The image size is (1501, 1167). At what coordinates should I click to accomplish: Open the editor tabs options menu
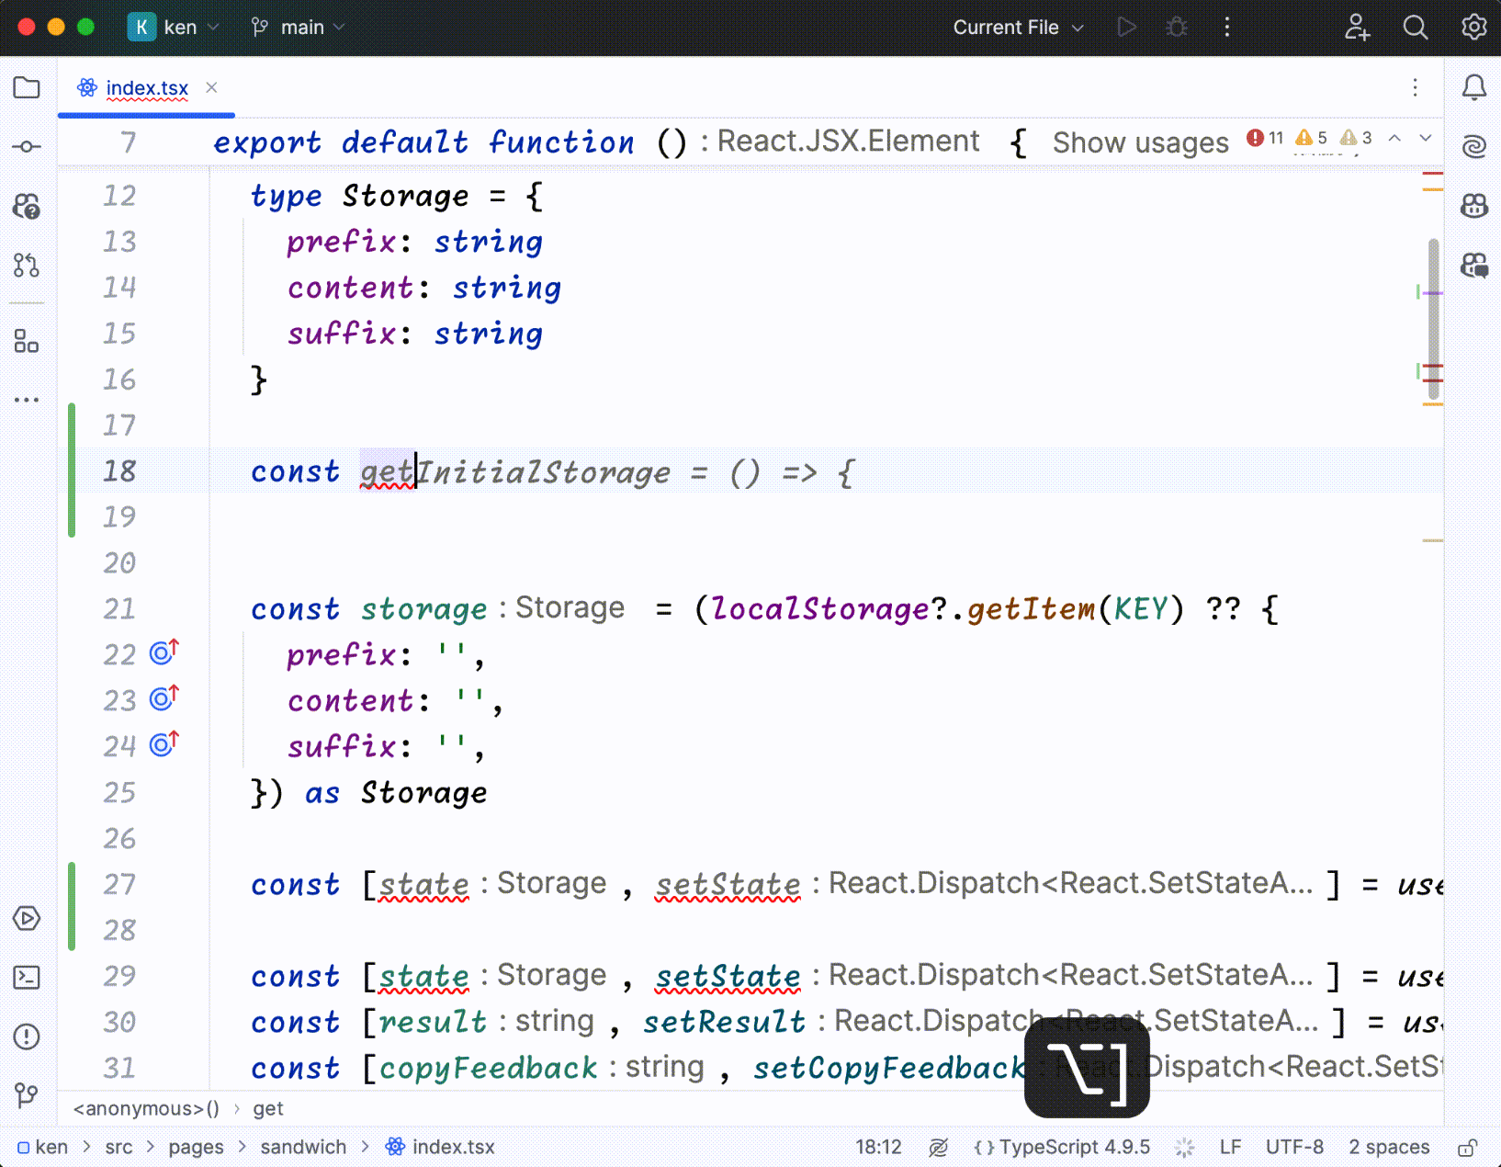click(1415, 87)
